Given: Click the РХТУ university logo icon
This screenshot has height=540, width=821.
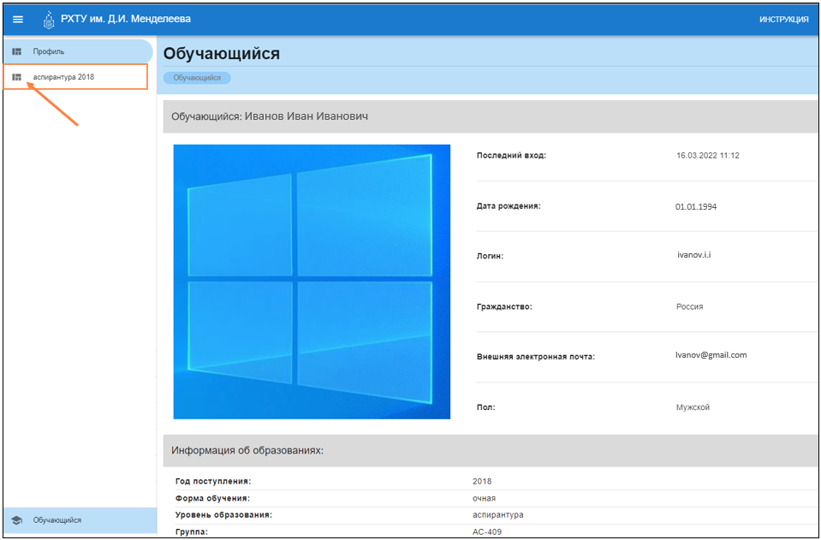Looking at the screenshot, I should pyautogui.click(x=49, y=19).
